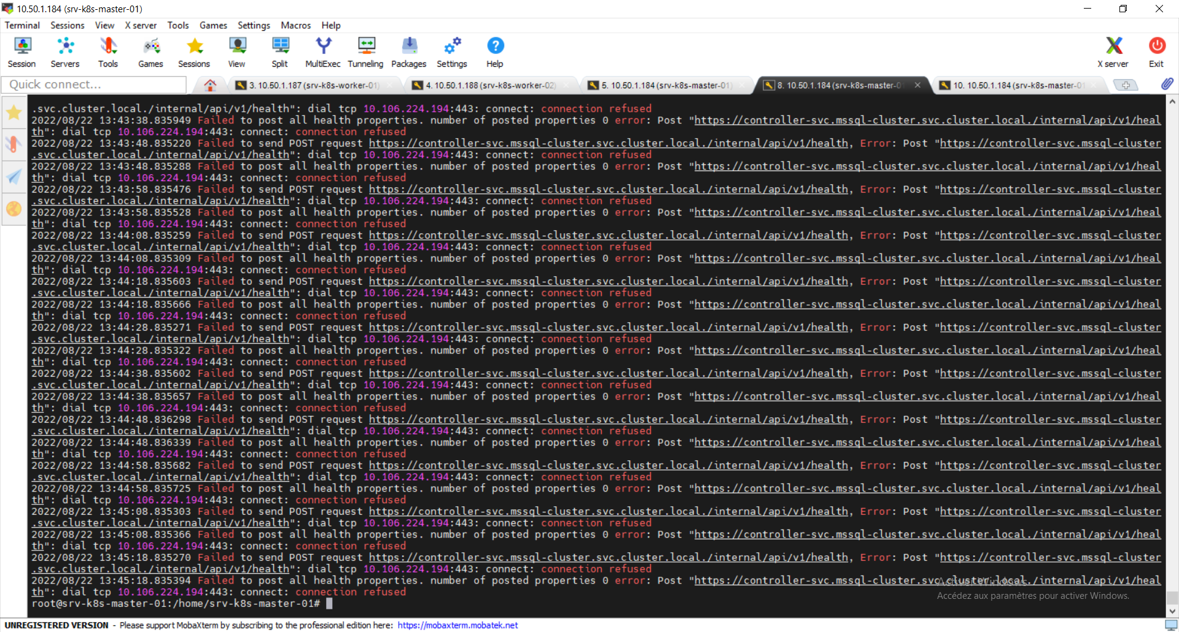Image resolution: width=1179 pixels, height=632 pixels.
Task: Open the Sessions manager icon
Action: coord(193,52)
